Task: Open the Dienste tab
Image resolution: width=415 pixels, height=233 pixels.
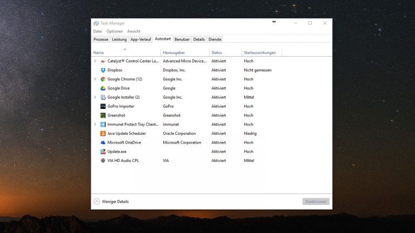Action: point(215,39)
